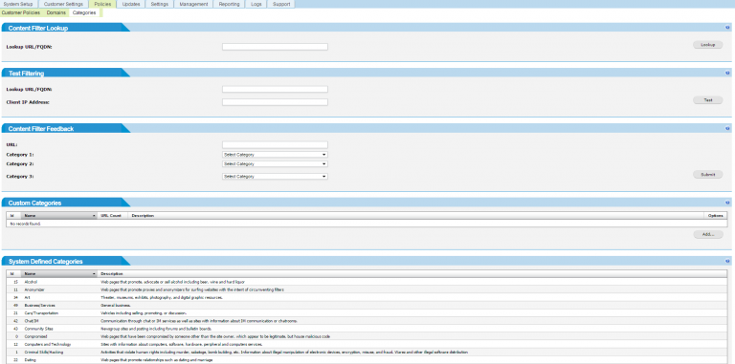Go to the Management tab
This screenshot has height=364, width=735.
coord(193,4)
